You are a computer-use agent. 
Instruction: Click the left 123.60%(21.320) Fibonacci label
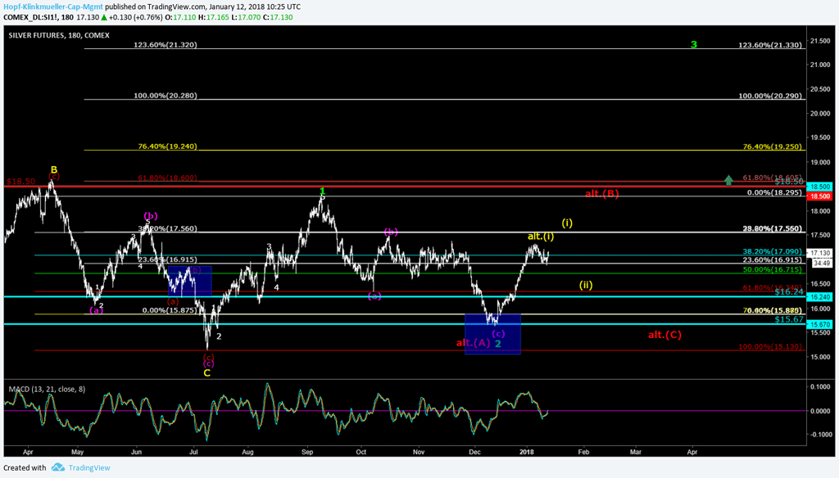(x=165, y=46)
